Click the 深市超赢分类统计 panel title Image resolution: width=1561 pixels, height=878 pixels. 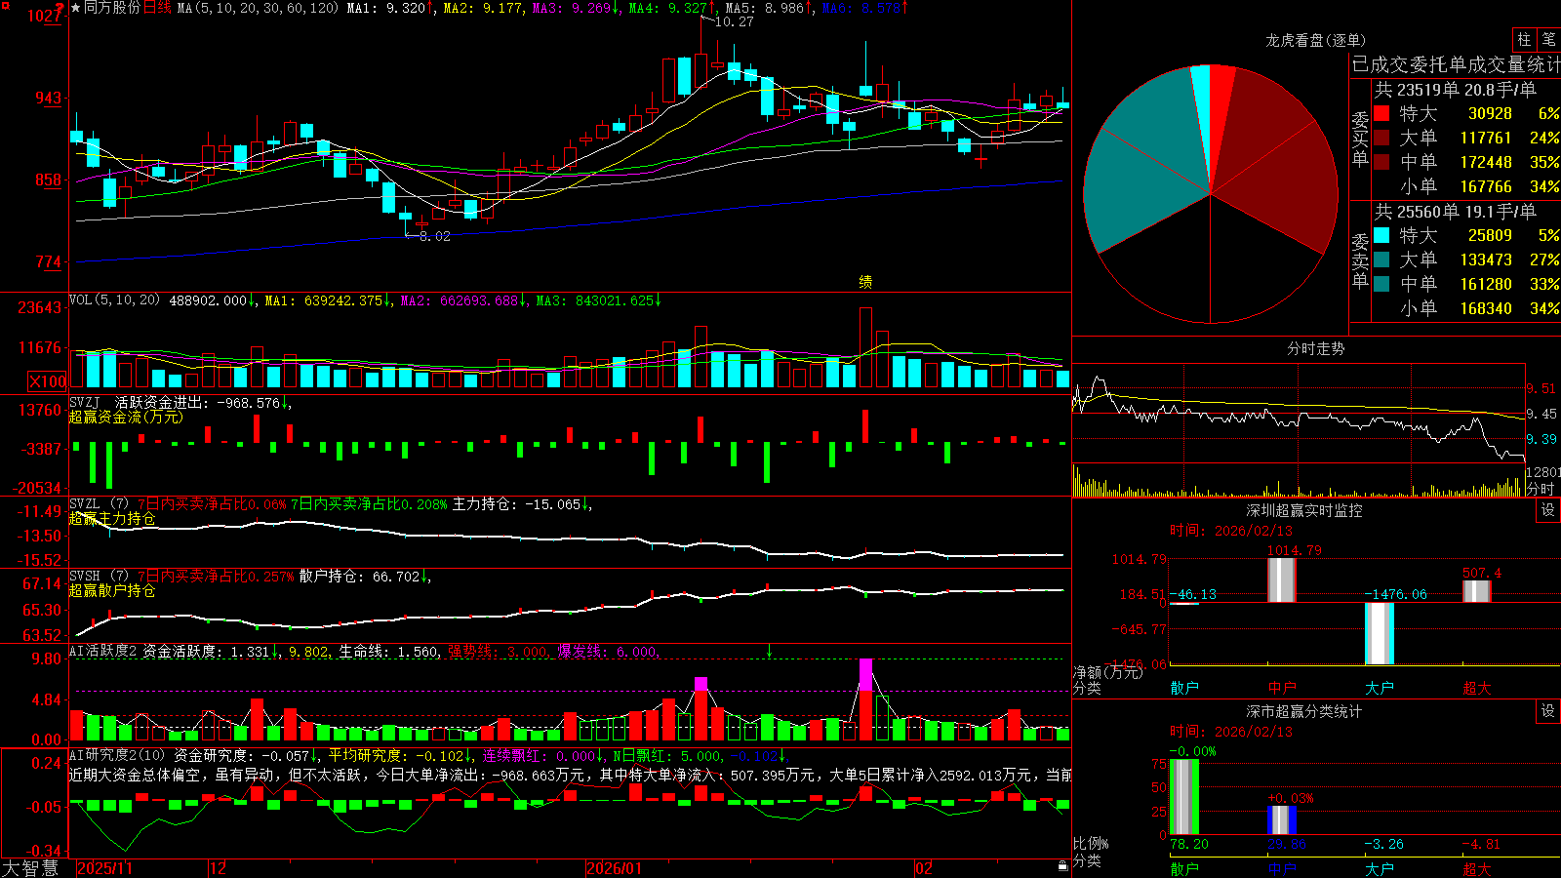1304,711
